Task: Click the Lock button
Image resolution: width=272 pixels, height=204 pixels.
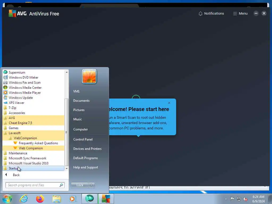Action: click(80, 185)
